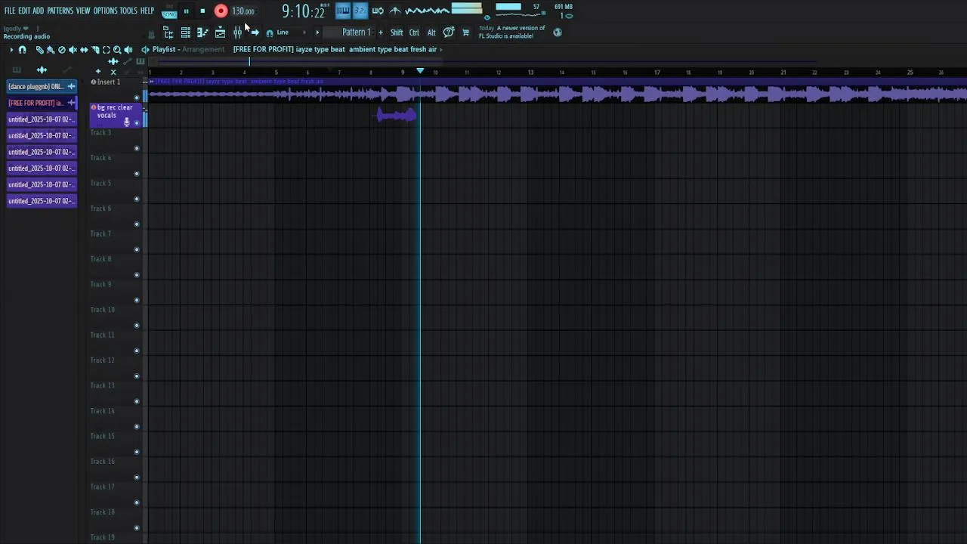
Task: Open the ADD menu
Action: coord(39,11)
